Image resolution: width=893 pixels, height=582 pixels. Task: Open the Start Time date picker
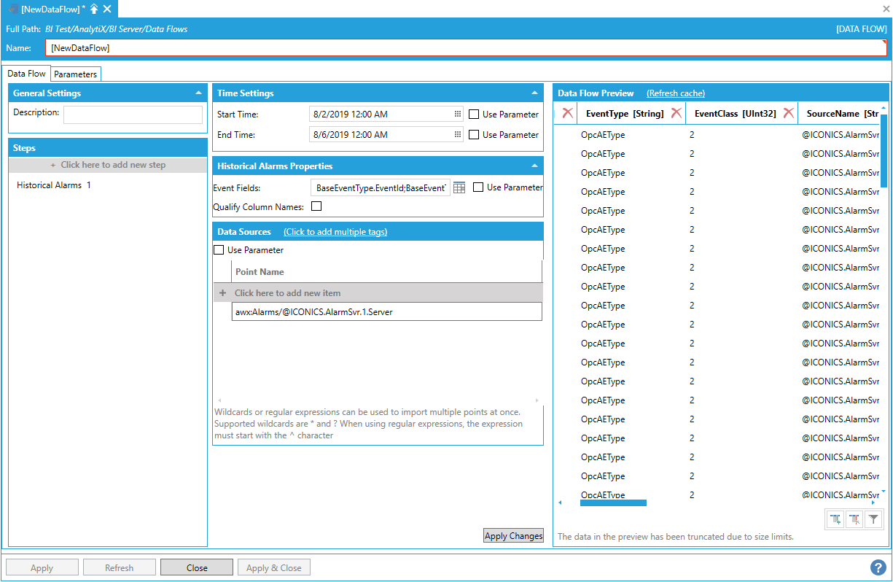[x=458, y=115]
